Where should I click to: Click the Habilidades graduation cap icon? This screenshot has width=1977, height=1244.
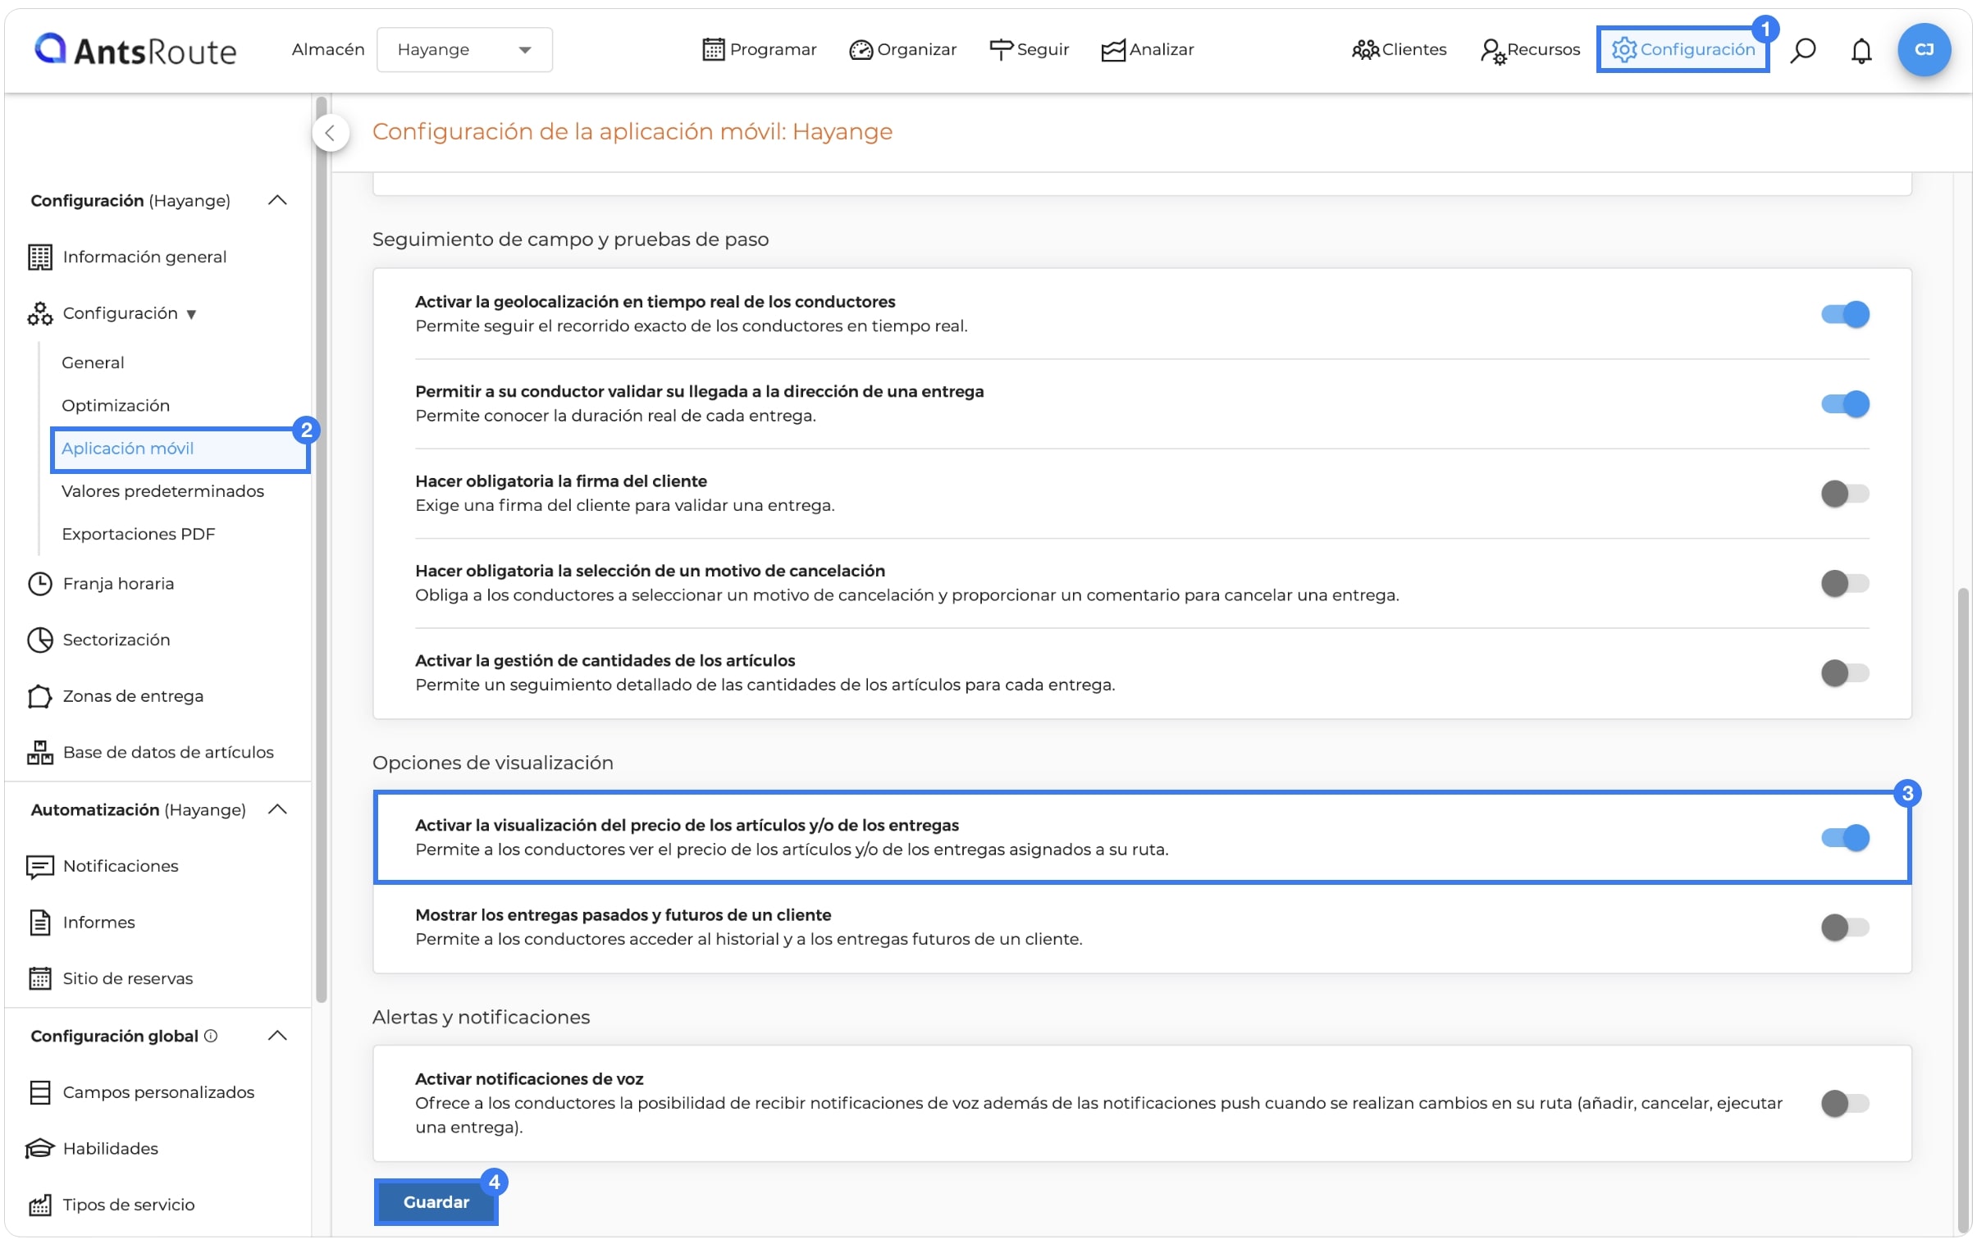coord(40,1149)
